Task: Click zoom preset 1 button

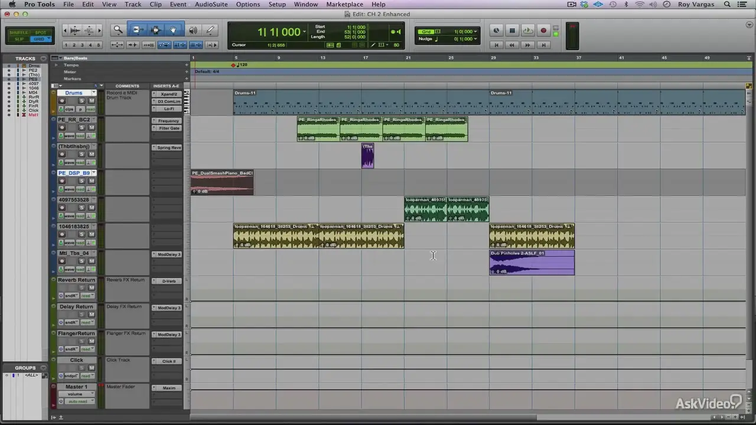Action: [x=66, y=45]
